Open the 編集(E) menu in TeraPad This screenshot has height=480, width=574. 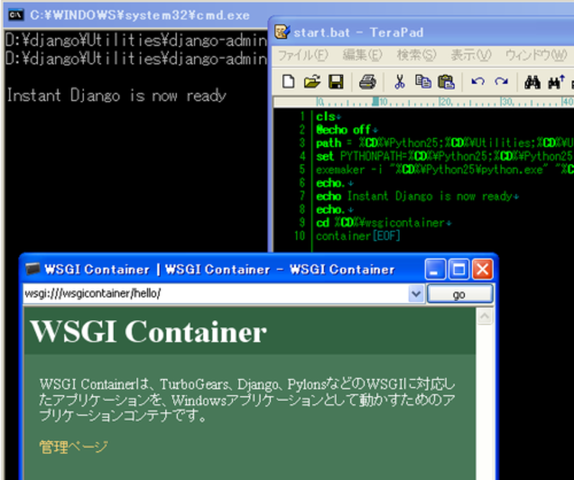[363, 55]
